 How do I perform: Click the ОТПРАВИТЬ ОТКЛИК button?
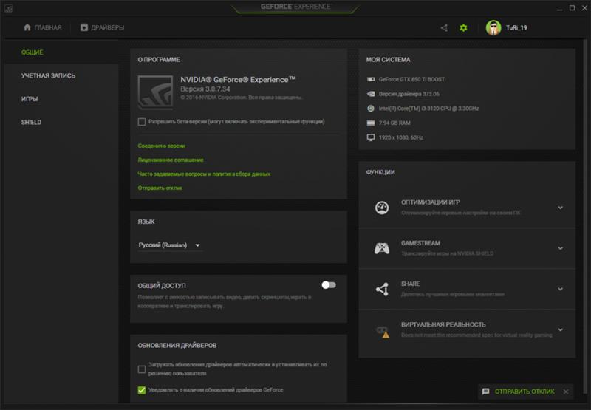pos(525,392)
